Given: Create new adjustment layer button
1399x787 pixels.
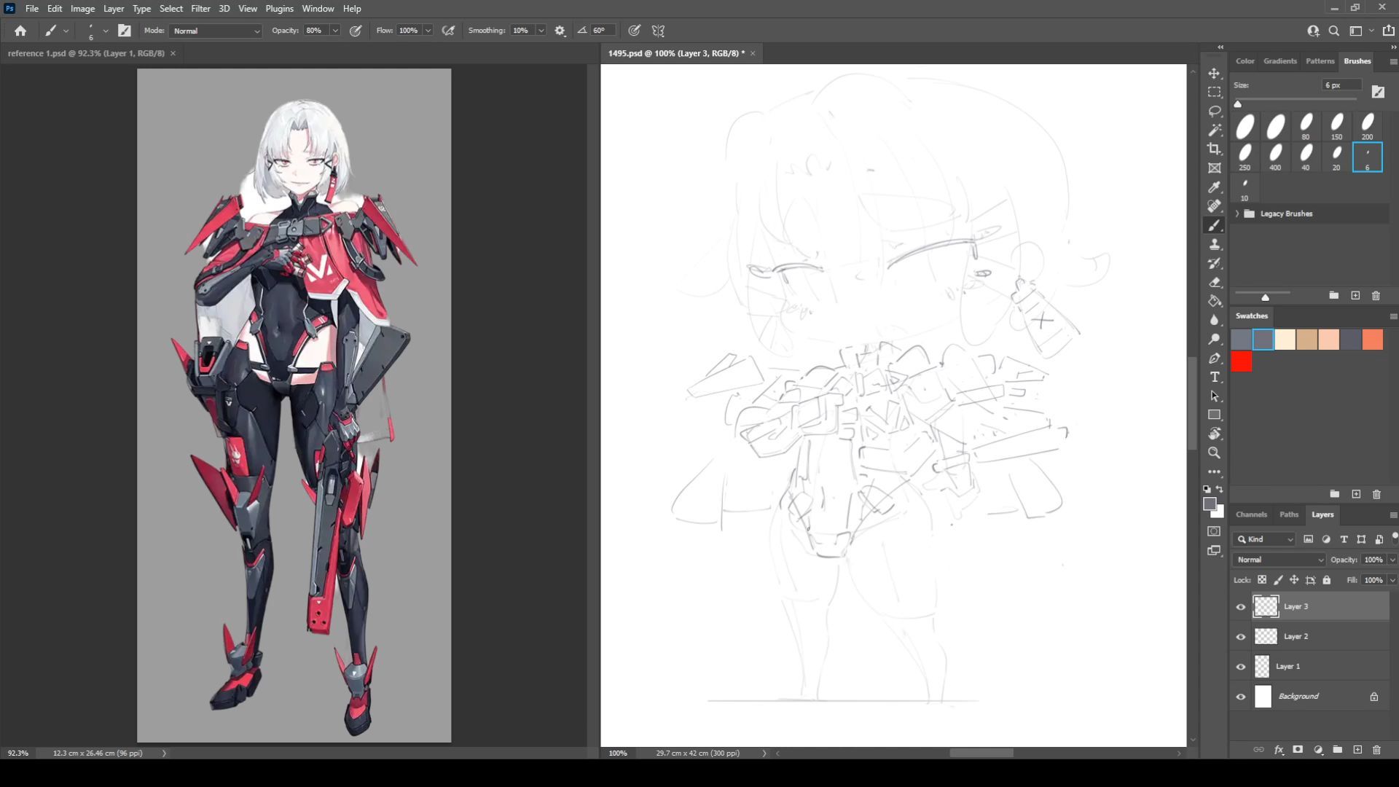Looking at the screenshot, I should coord(1318,750).
